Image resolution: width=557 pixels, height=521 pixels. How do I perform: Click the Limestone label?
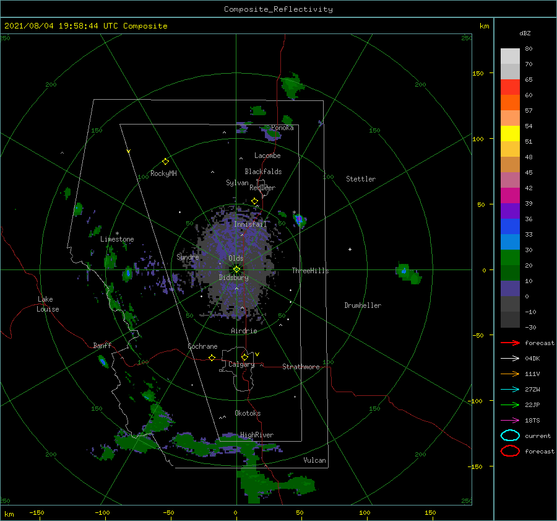tap(117, 239)
